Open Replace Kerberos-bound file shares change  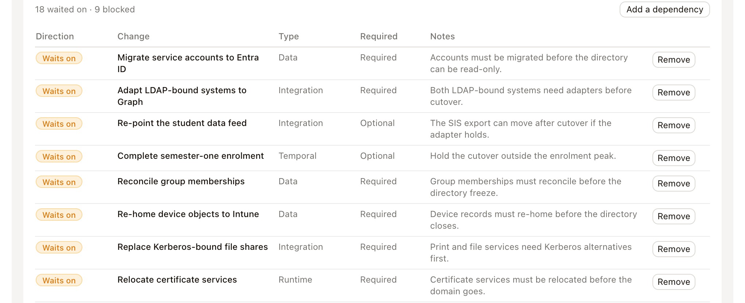tap(192, 247)
